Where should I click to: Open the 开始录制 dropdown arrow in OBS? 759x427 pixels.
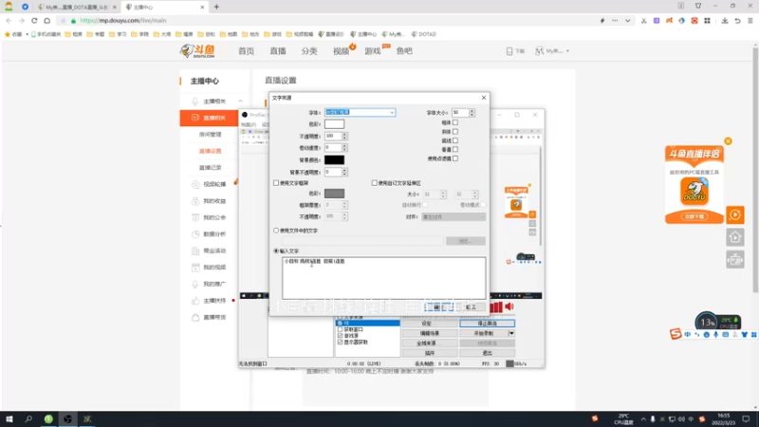pos(511,333)
